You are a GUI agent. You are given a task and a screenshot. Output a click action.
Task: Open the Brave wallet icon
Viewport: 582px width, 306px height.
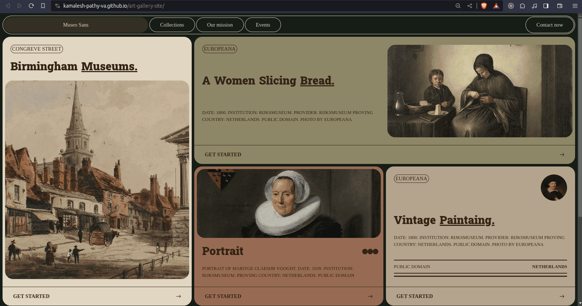coord(560,6)
